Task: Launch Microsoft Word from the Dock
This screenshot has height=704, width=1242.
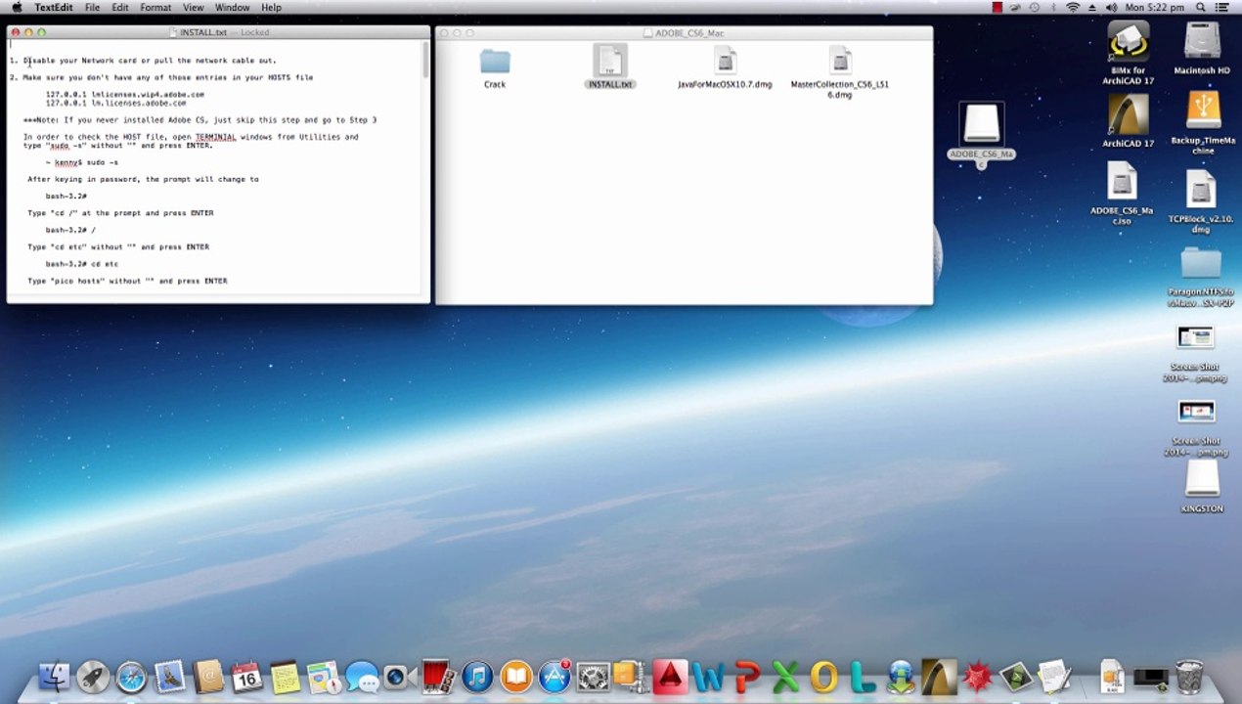Action: click(709, 677)
